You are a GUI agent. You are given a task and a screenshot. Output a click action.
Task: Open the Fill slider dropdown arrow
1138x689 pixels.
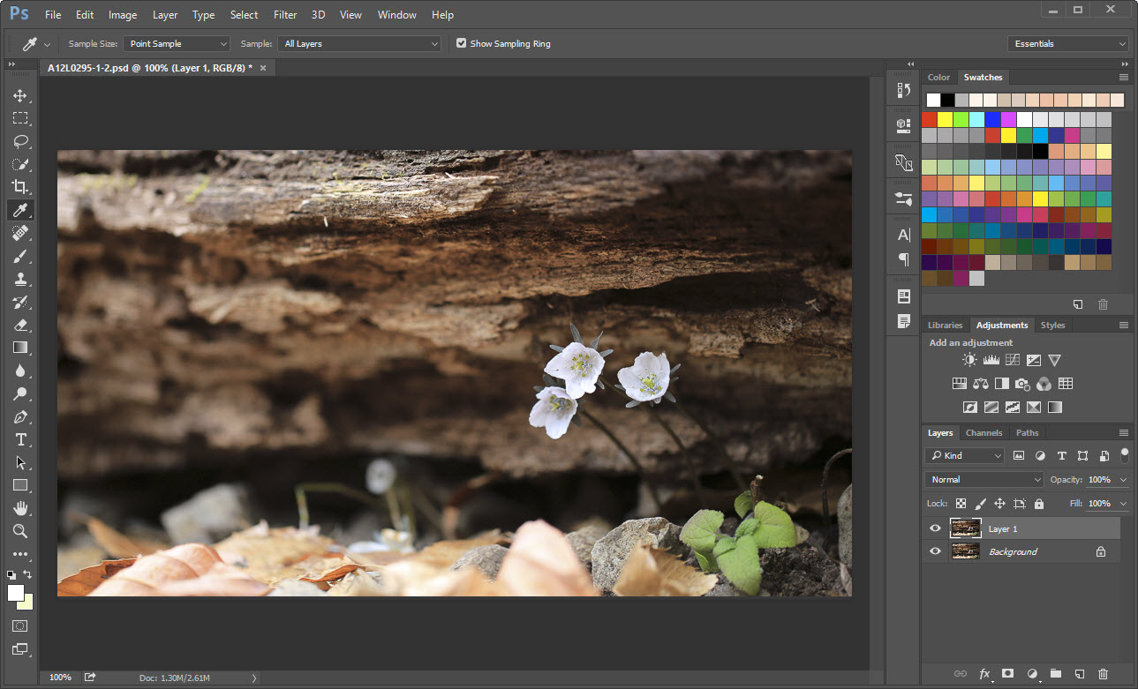tap(1123, 504)
